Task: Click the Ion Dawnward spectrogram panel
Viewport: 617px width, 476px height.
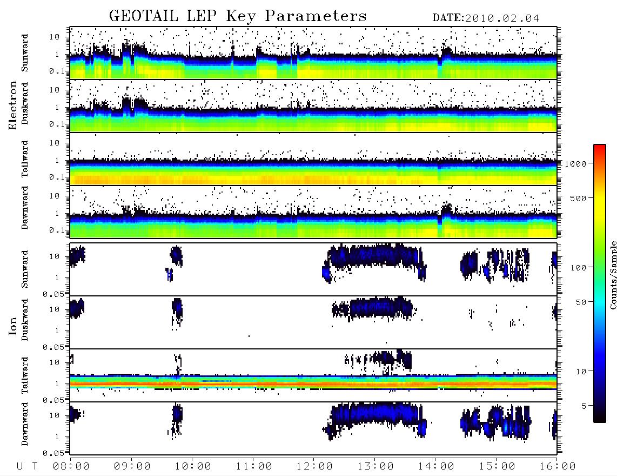Action: 313,428
